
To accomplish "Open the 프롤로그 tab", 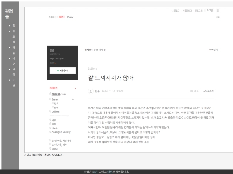I will (x=53, y=17).
